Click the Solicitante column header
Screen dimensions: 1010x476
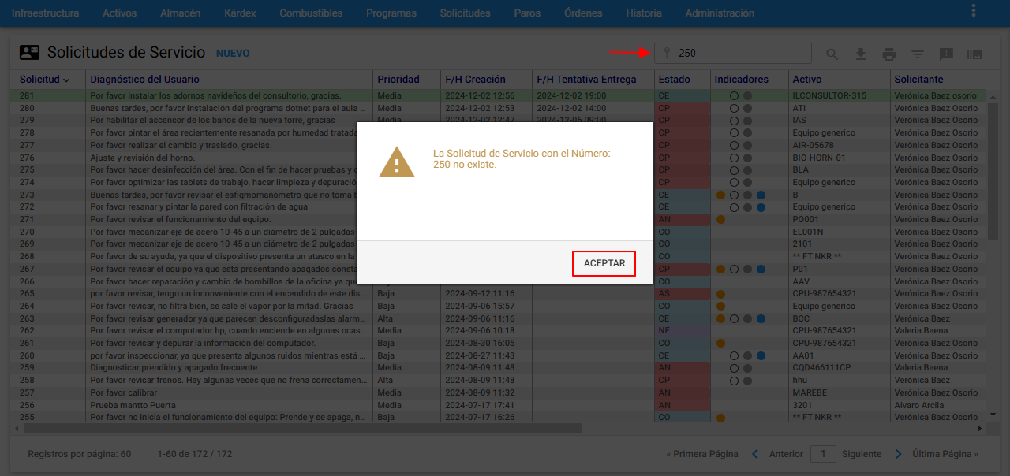click(x=918, y=80)
